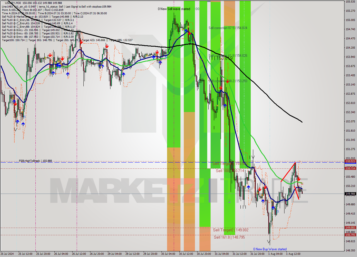The width and height of the screenshot is (357, 257).
Task: Click the '30 Jul 20:00' time axis label
Action: pyautogui.click(x=204, y=254)
